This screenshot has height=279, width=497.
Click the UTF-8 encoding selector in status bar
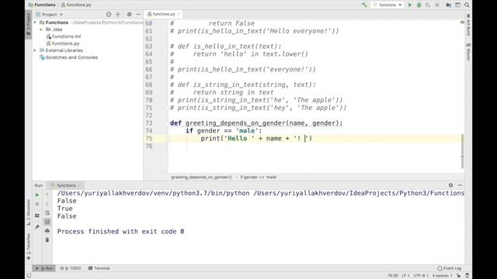[421, 276]
